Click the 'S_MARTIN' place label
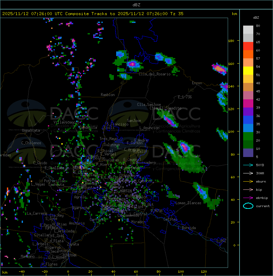This screenshot has height=276, width=273. 124,191
